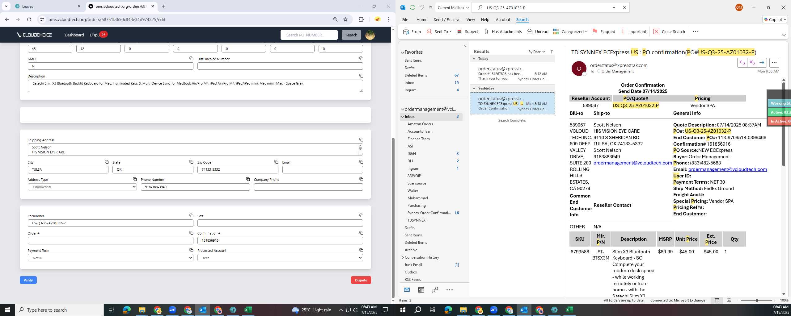
Task: Copy the Disti Invoice Number value
Action: click(x=361, y=58)
